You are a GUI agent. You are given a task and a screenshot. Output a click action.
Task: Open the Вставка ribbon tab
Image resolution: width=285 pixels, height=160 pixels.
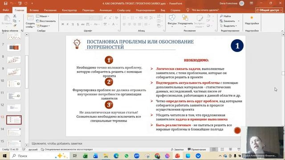(34, 10)
